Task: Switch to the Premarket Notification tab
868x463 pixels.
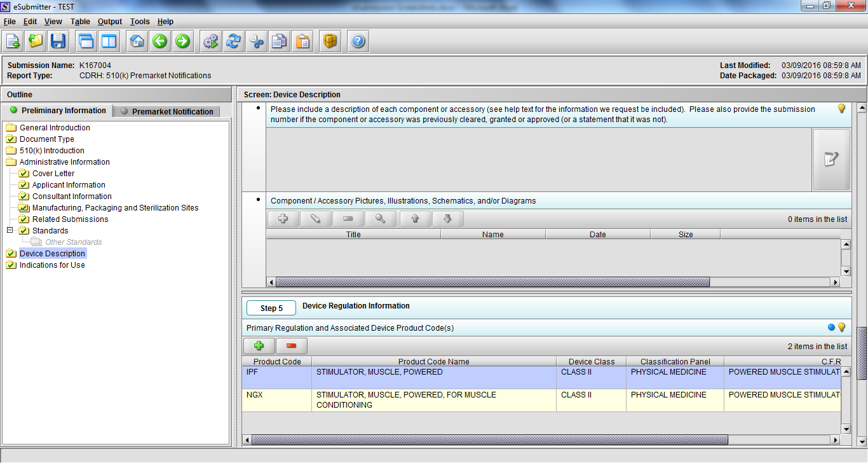Action: (172, 111)
